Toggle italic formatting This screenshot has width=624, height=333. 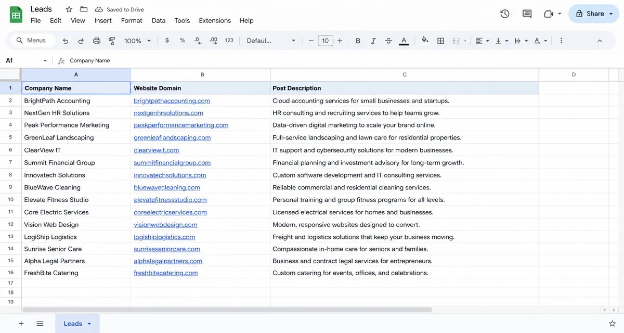[373, 41]
